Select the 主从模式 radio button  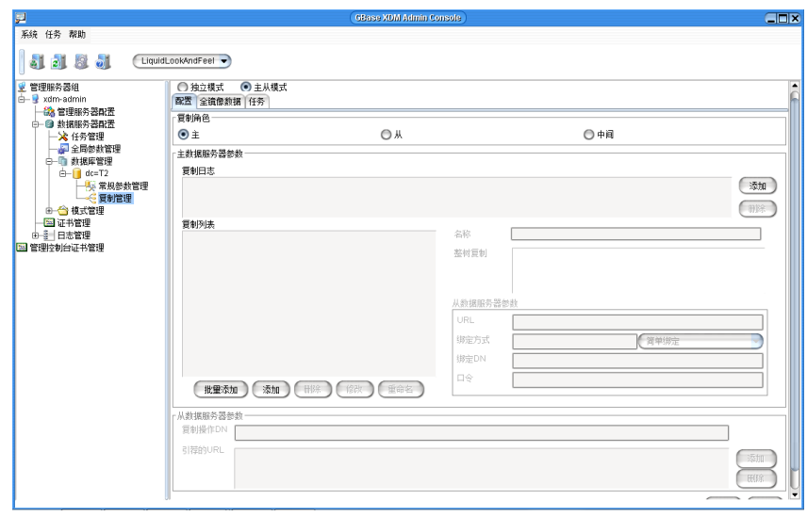(x=246, y=87)
